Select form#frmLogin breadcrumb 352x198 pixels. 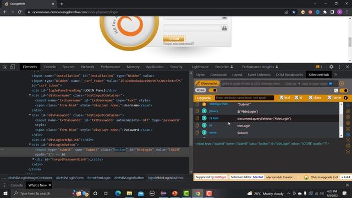click(x=99, y=178)
